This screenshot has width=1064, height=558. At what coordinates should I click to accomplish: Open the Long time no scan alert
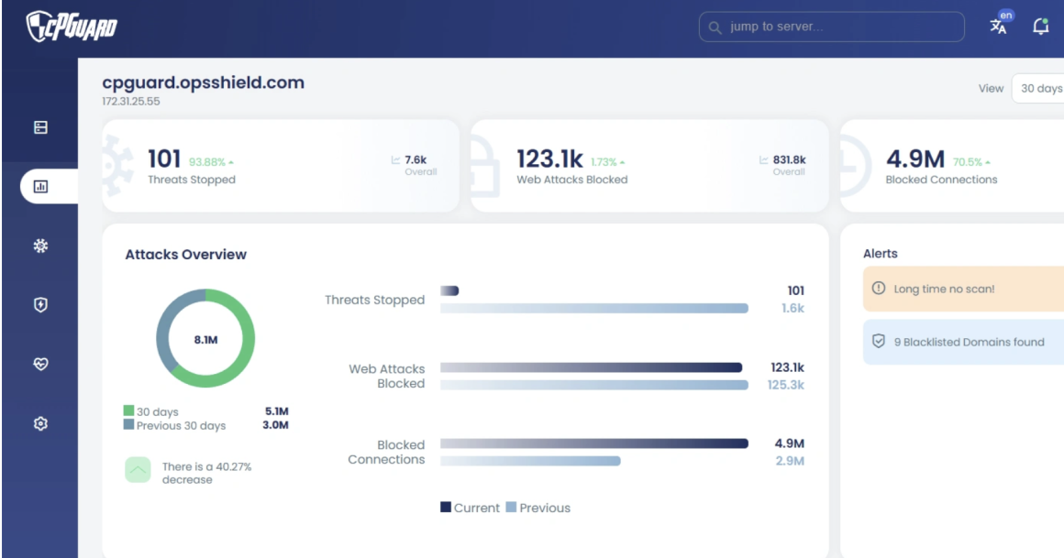[964, 289]
